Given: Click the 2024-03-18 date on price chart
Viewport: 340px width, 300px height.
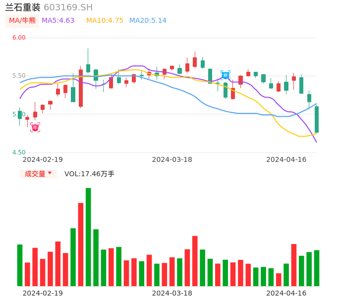Looking at the screenshot, I should 172,159.
